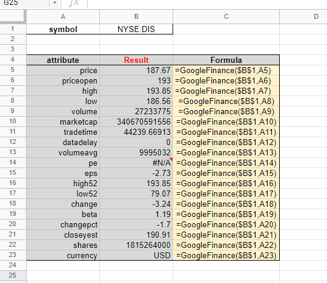Click the tradetime value 44239.66913
The width and height of the screenshot is (327, 283).
[136, 132]
